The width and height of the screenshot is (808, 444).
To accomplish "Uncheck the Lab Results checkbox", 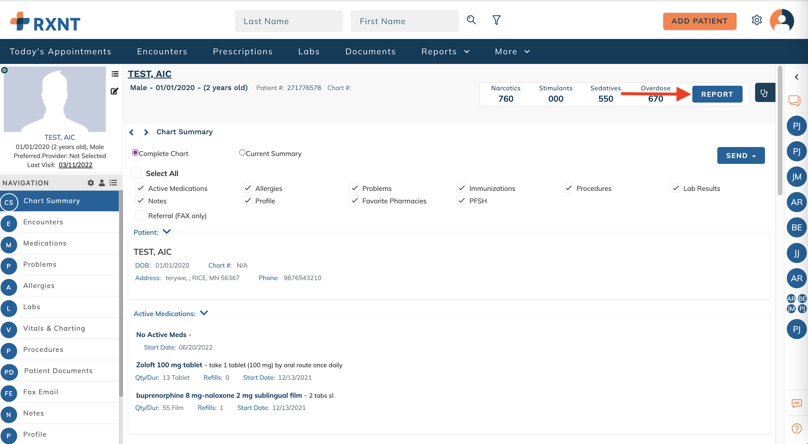I will (x=676, y=188).
